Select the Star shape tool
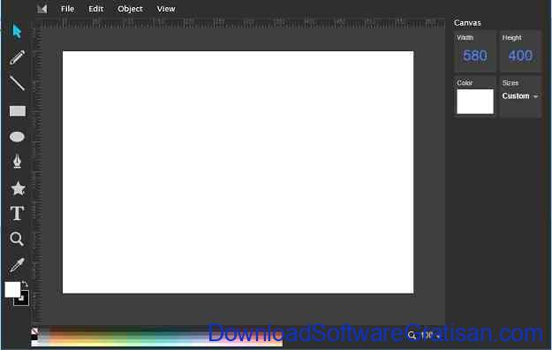This screenshot has width=552, height=350. point(18,188)
